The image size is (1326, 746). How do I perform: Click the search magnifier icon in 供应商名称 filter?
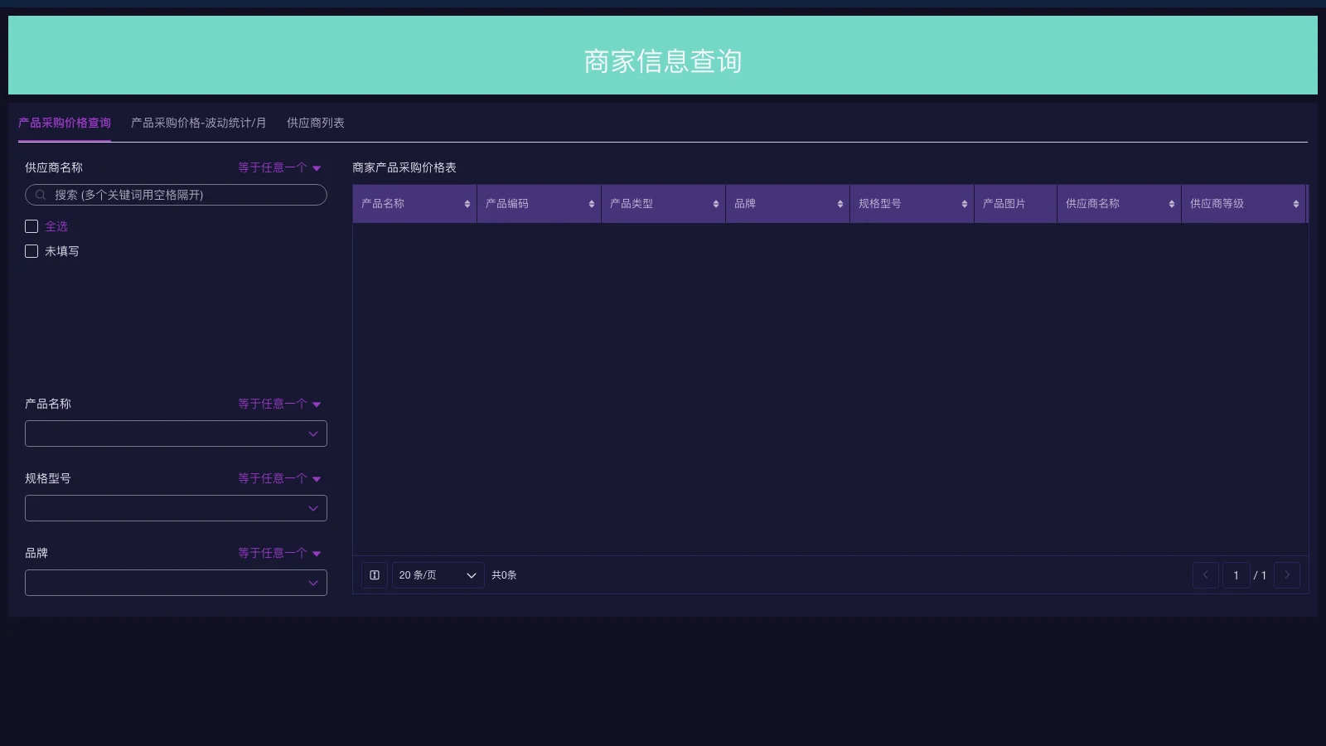(40, 194)
